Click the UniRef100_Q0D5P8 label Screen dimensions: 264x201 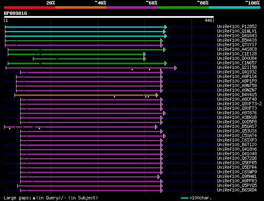[x=237, y=122]
